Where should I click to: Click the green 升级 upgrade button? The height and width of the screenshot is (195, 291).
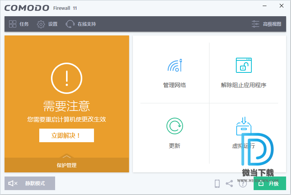[269, 184]
